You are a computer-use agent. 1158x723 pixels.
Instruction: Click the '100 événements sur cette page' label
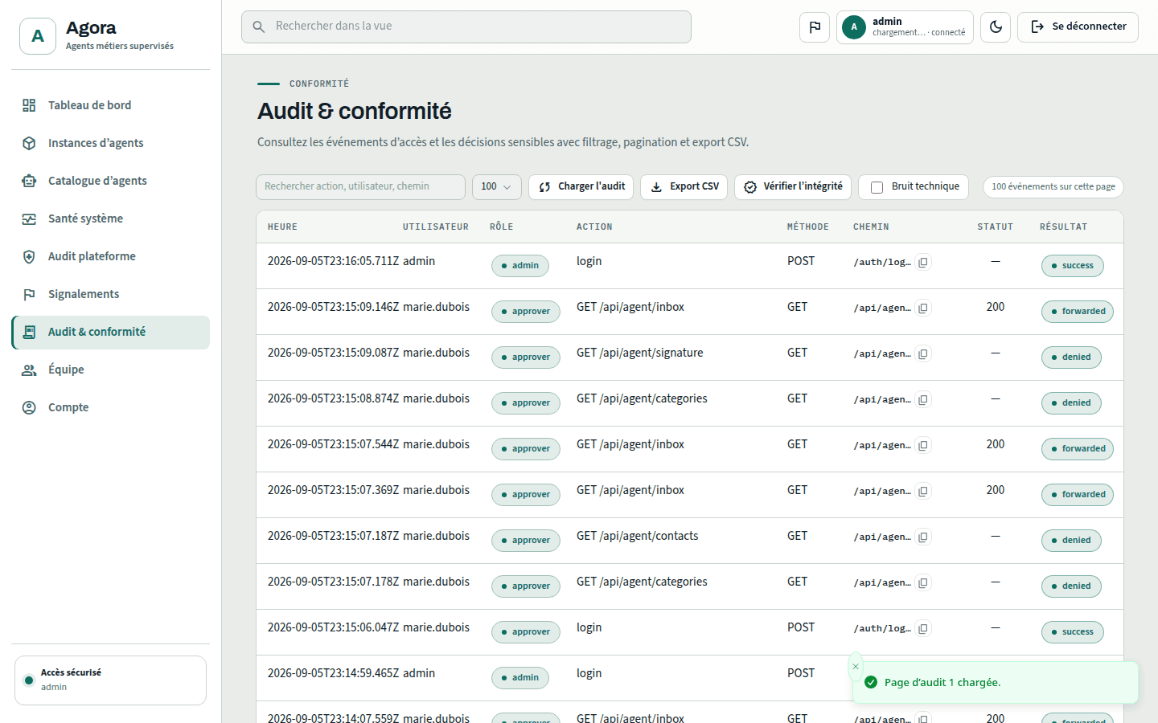1053,187
